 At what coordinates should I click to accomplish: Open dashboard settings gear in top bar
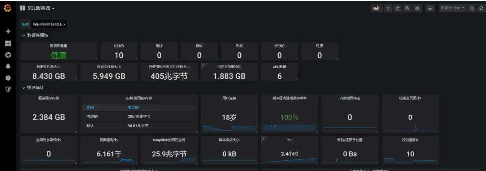coord(417,8)
